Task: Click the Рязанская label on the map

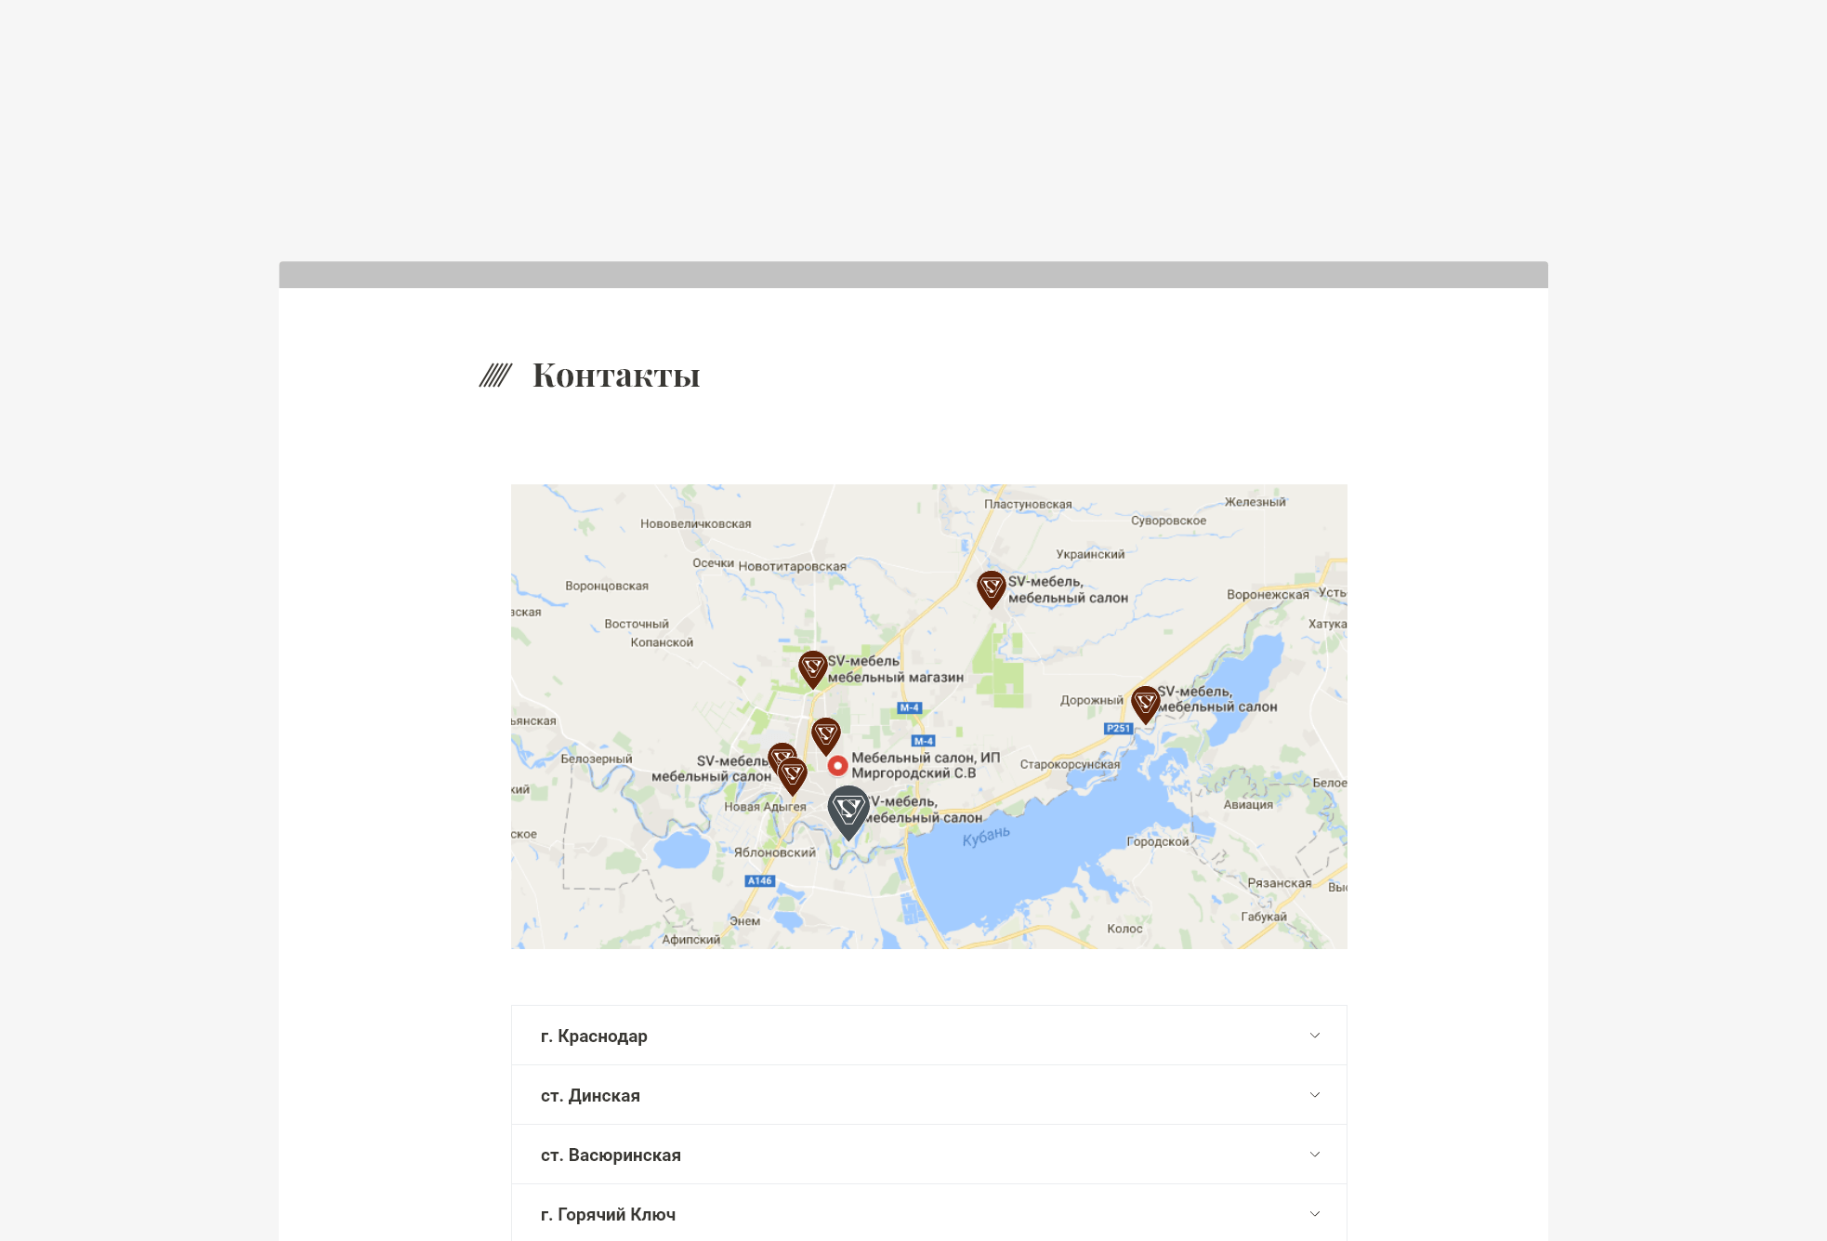Action: pyautogui.click(x=1280, y=883)
